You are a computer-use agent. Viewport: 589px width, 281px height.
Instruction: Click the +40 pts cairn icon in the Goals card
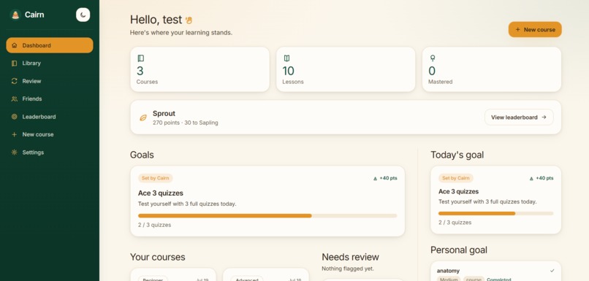(375, 179)
